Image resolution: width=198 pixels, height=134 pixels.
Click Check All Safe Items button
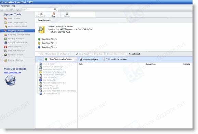click(x=48, y=54)
